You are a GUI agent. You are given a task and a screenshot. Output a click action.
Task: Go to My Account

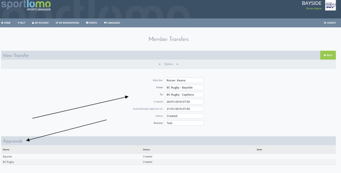coord(40,23)
